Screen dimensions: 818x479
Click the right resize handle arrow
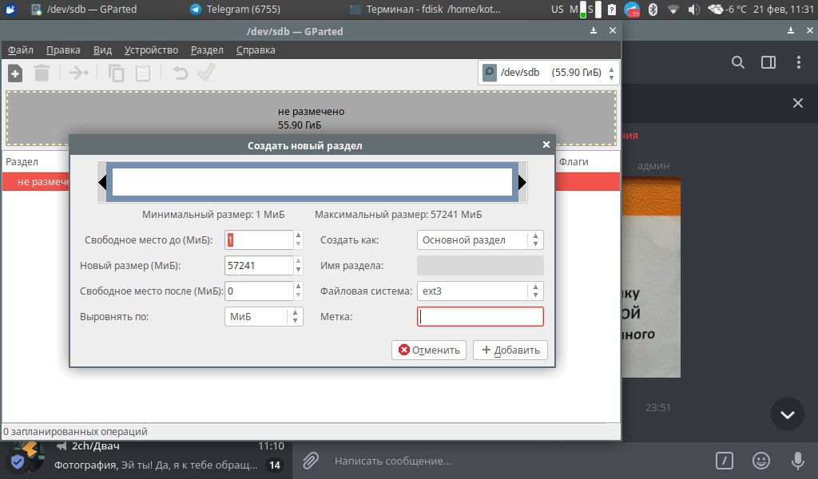coord(522,182)
